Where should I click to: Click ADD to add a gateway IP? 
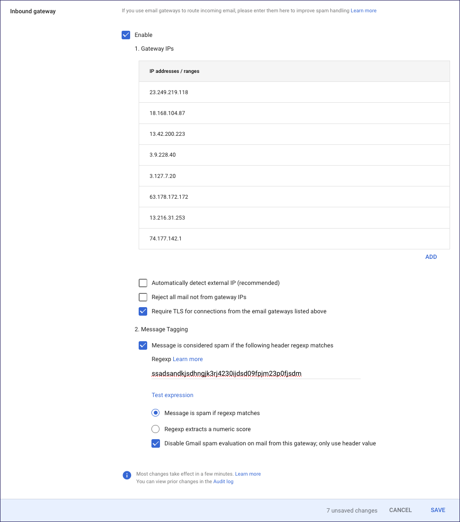click(x=431, y=257)
